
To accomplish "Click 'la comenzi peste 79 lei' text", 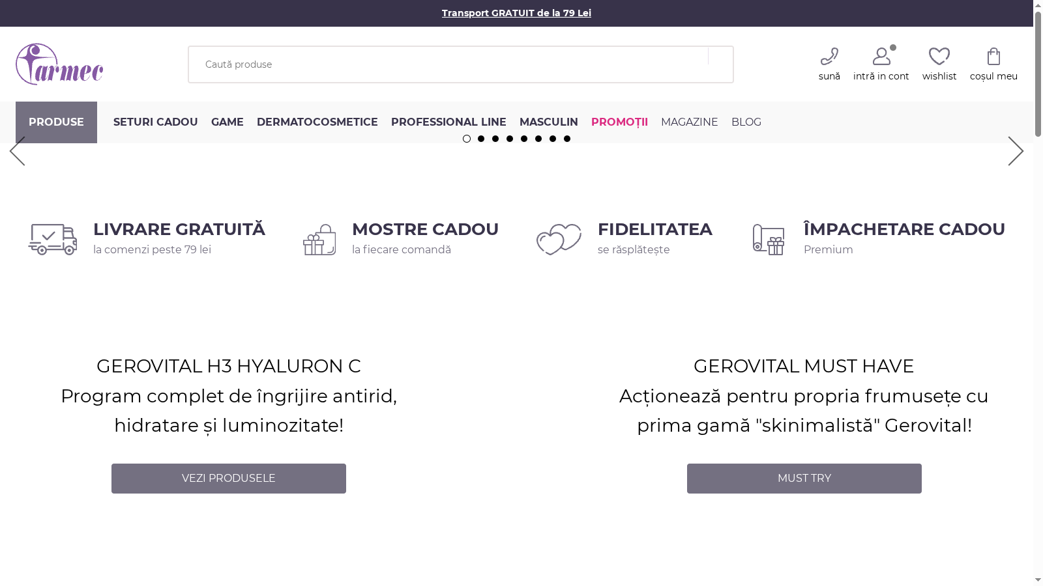I will [x=152, y=249].
